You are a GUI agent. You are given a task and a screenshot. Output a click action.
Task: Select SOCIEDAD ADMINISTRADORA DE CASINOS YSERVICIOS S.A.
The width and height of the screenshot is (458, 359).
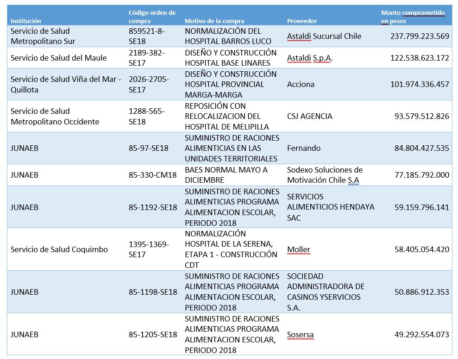pyautogui.click(x=326, y=292)
